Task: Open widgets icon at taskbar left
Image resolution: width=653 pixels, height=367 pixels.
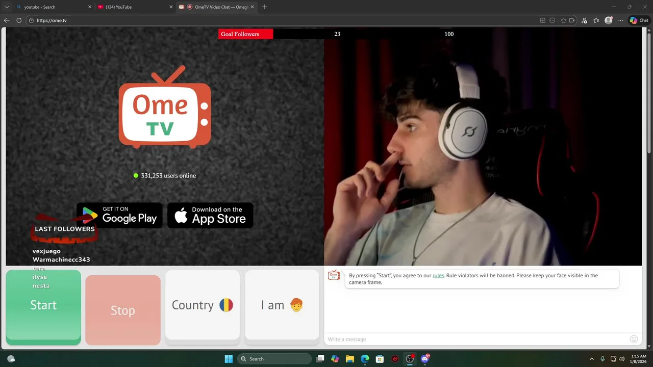Action: coord(11,359)
